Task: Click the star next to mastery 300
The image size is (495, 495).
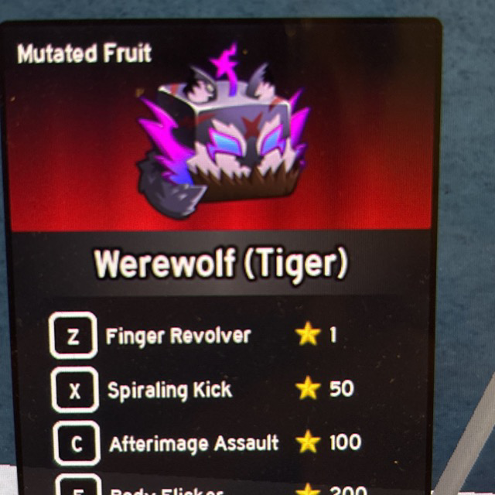Action: pyautogui.click(x=308, y=489)
